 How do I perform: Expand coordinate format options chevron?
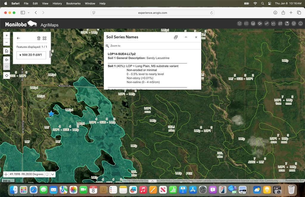53,174
